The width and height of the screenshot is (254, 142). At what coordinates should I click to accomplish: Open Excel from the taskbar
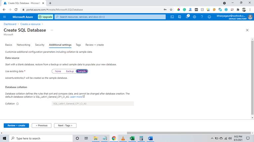point(132,138)
